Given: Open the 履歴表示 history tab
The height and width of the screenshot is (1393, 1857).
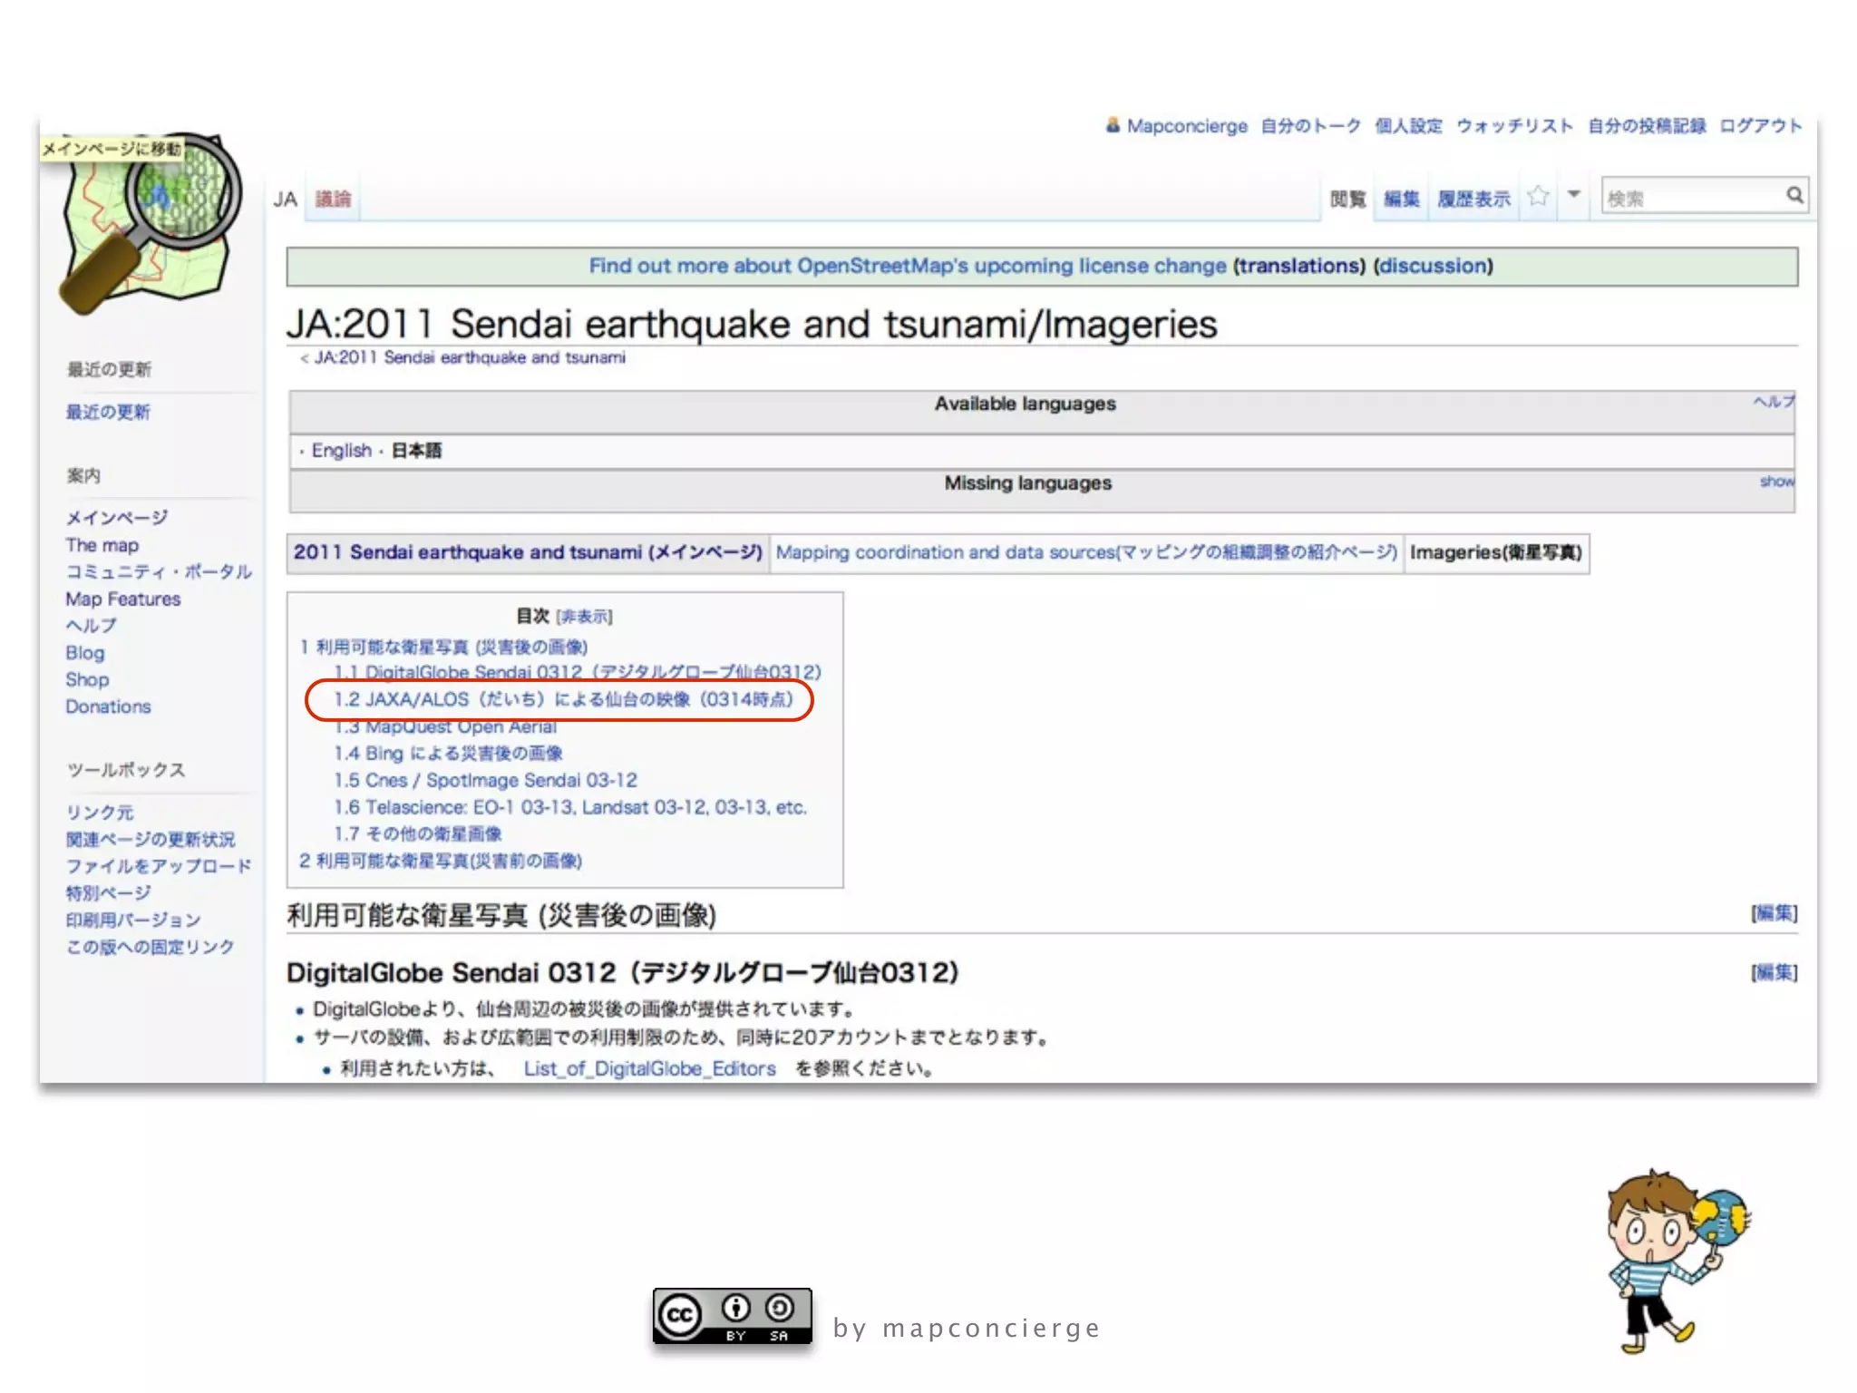Looking at the screenshot, I should pos(1473,199).
